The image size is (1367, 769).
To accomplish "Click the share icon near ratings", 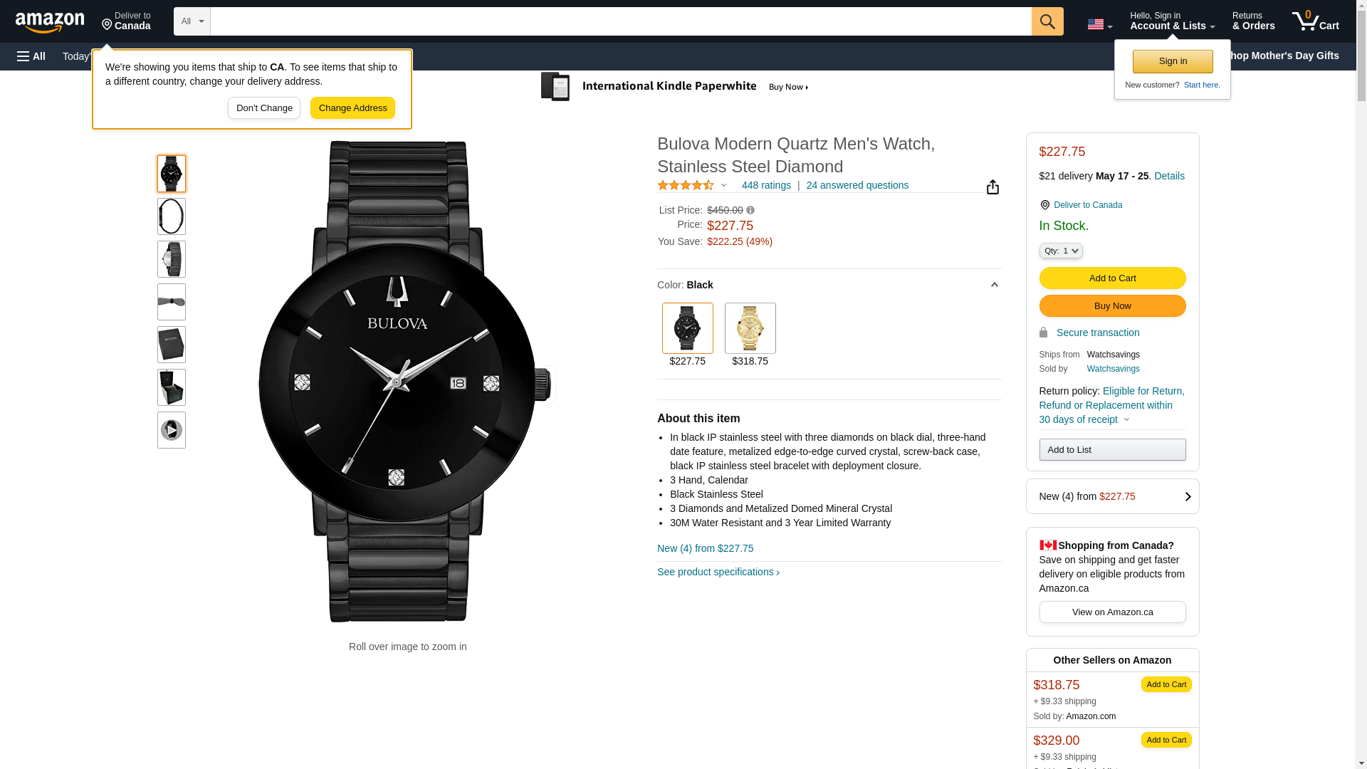I will pyautogui.click(x=992, y=187).
